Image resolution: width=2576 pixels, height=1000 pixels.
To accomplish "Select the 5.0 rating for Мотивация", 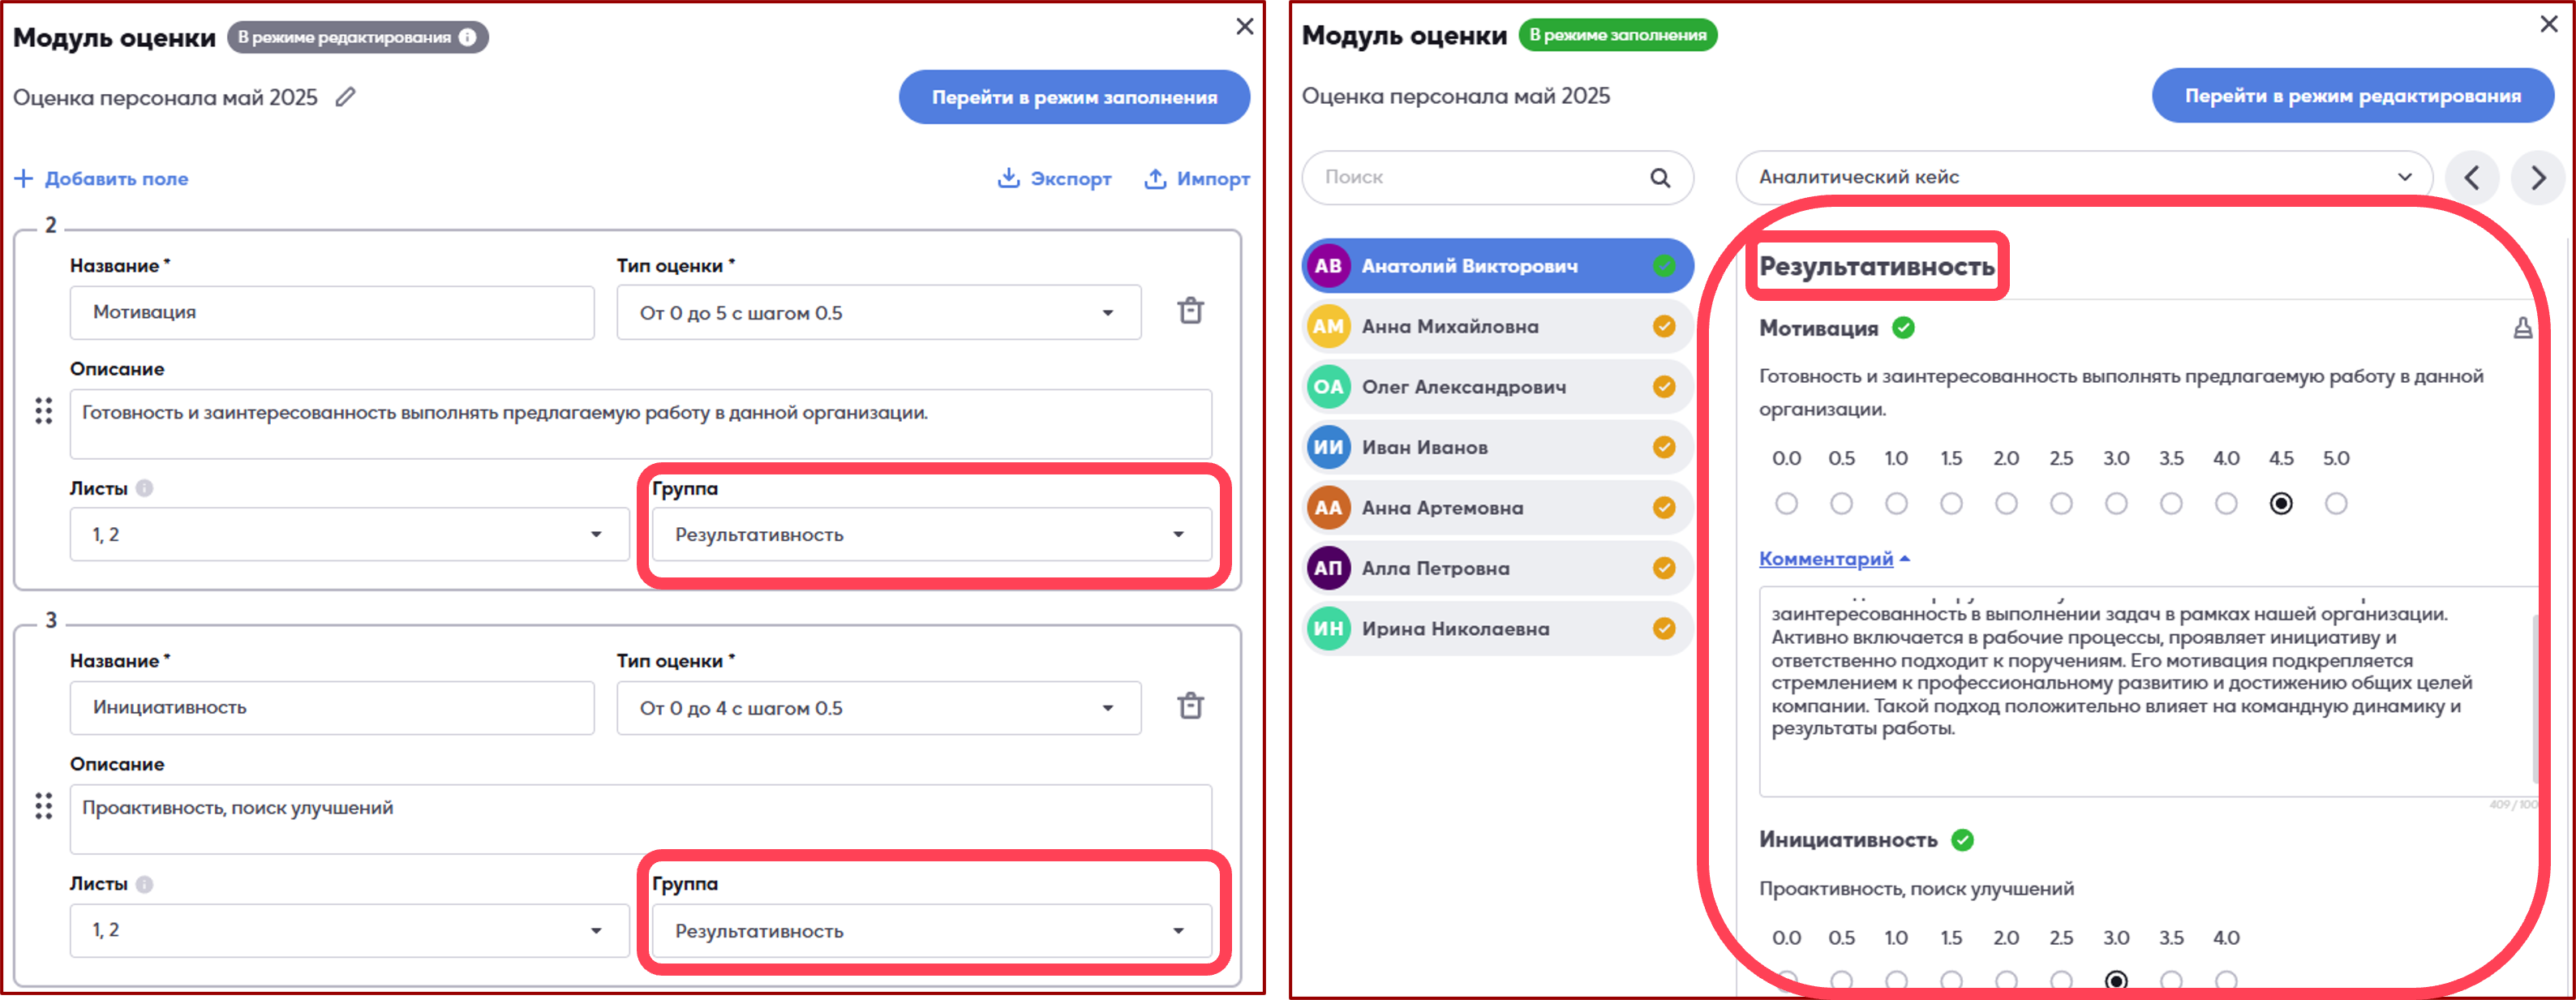I will point(2335,503).
